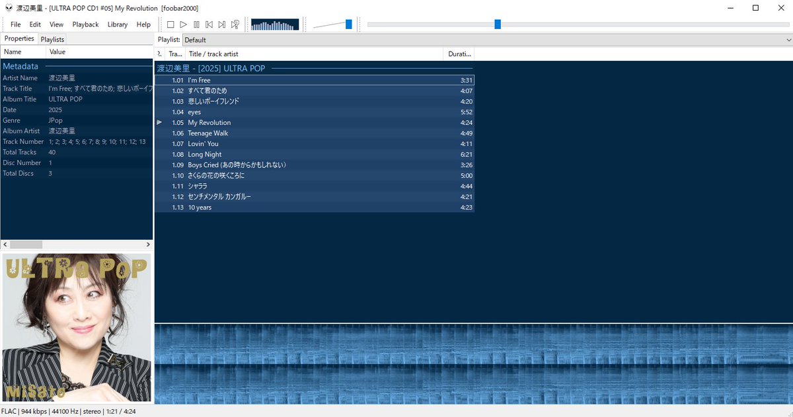Image resolution: width=793 pixels, height=417 pixels.
Task: Open the Playback menu
Action: tap(85, 24)
